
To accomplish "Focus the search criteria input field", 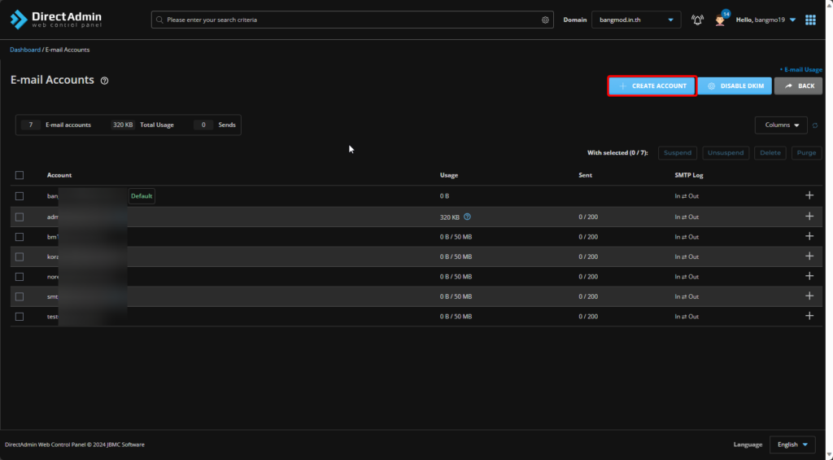I will point(350,20).
